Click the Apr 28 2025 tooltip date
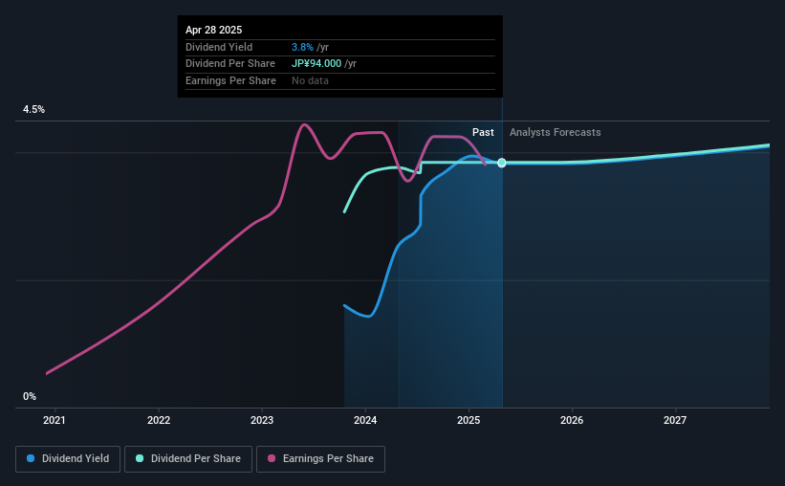785x486 pixels. click(x=214, y=30)
